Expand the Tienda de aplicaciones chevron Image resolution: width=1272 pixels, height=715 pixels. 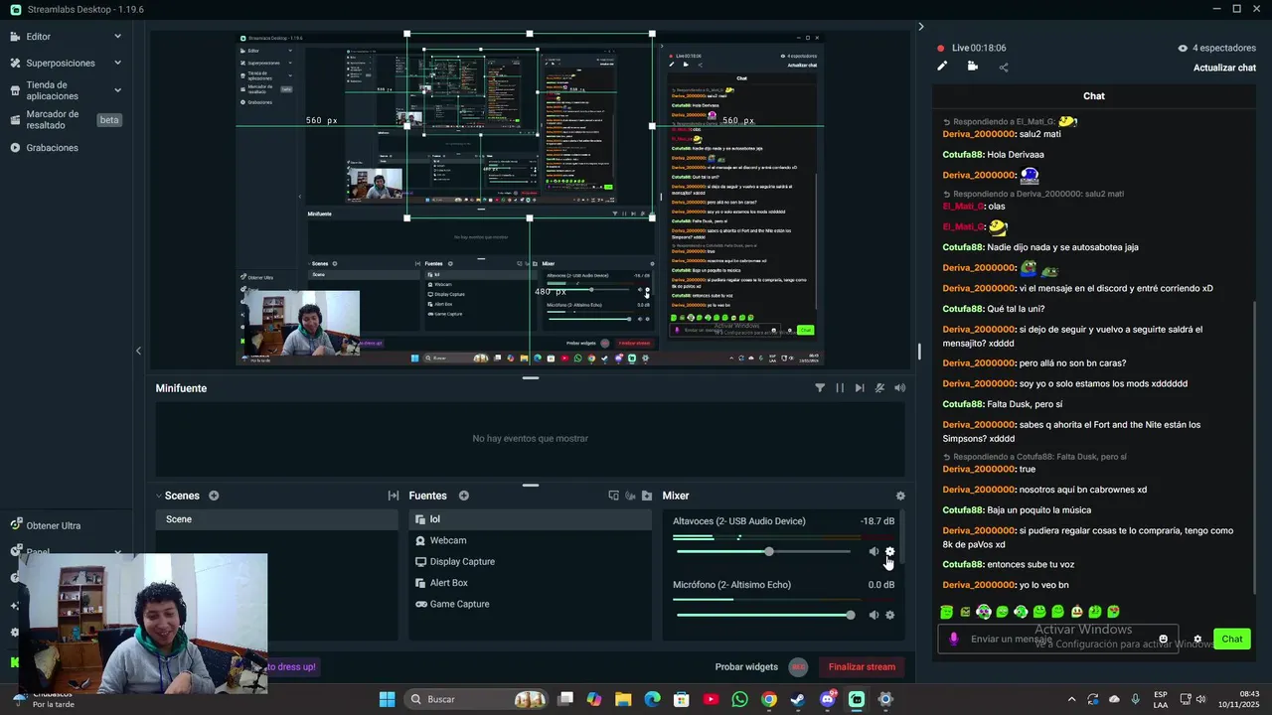(117, 90)
